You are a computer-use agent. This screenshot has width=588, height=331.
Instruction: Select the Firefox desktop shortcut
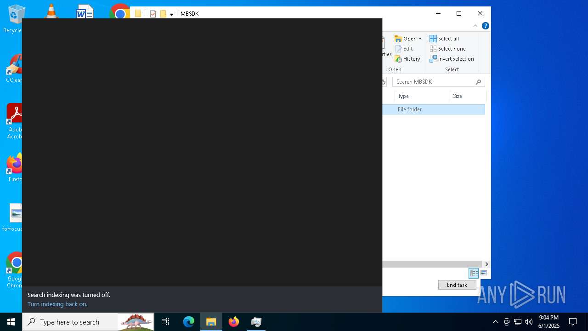point(15,167)
